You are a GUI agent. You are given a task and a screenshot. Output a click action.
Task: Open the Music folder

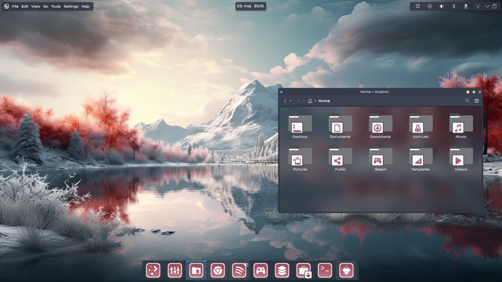(461, 126)
